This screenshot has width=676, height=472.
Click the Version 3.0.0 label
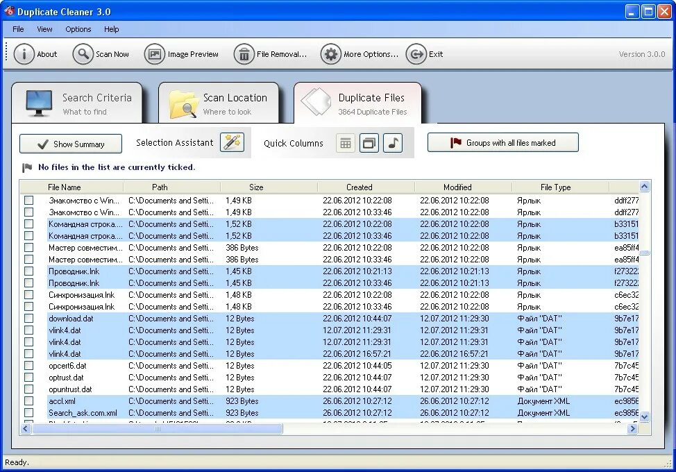(x=642, y=54)
